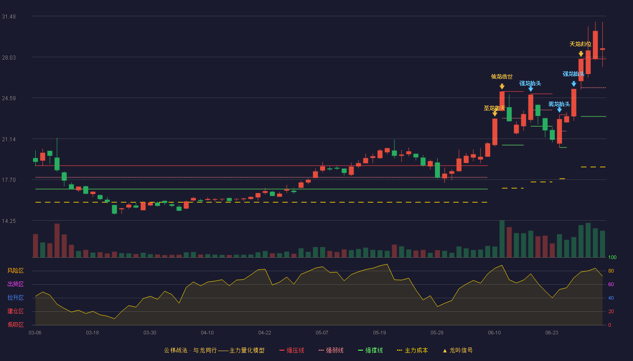Toggle the 主力成本 legend series
The height and width of the screenshot is (361, 633).
click(x=412, y=350)
